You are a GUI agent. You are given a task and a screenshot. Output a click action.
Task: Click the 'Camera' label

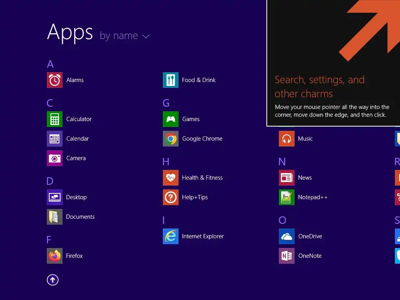click(x=76, y=158)
